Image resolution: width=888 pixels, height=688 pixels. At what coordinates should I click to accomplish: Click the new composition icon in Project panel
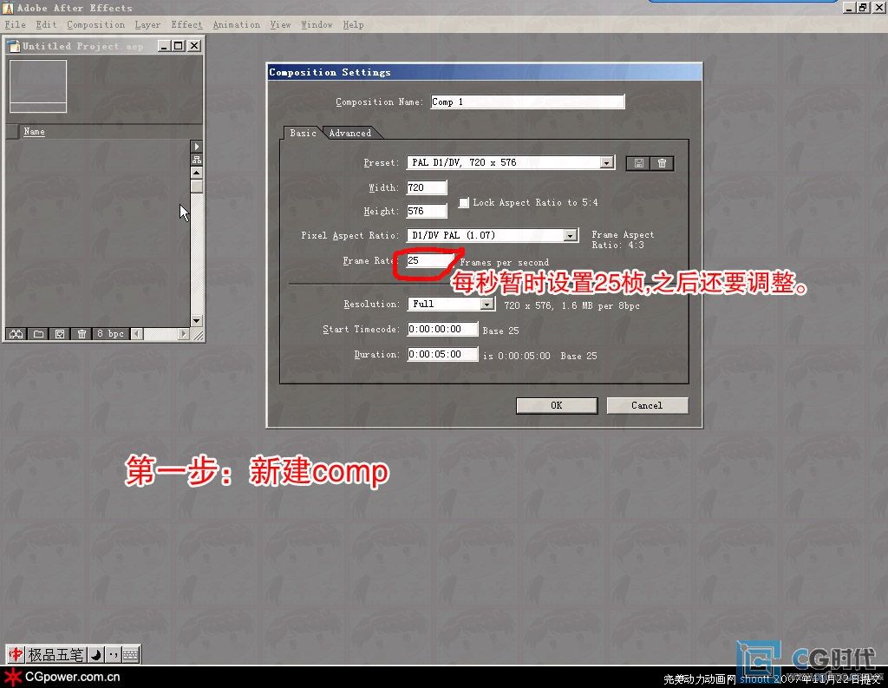(60, 334)
